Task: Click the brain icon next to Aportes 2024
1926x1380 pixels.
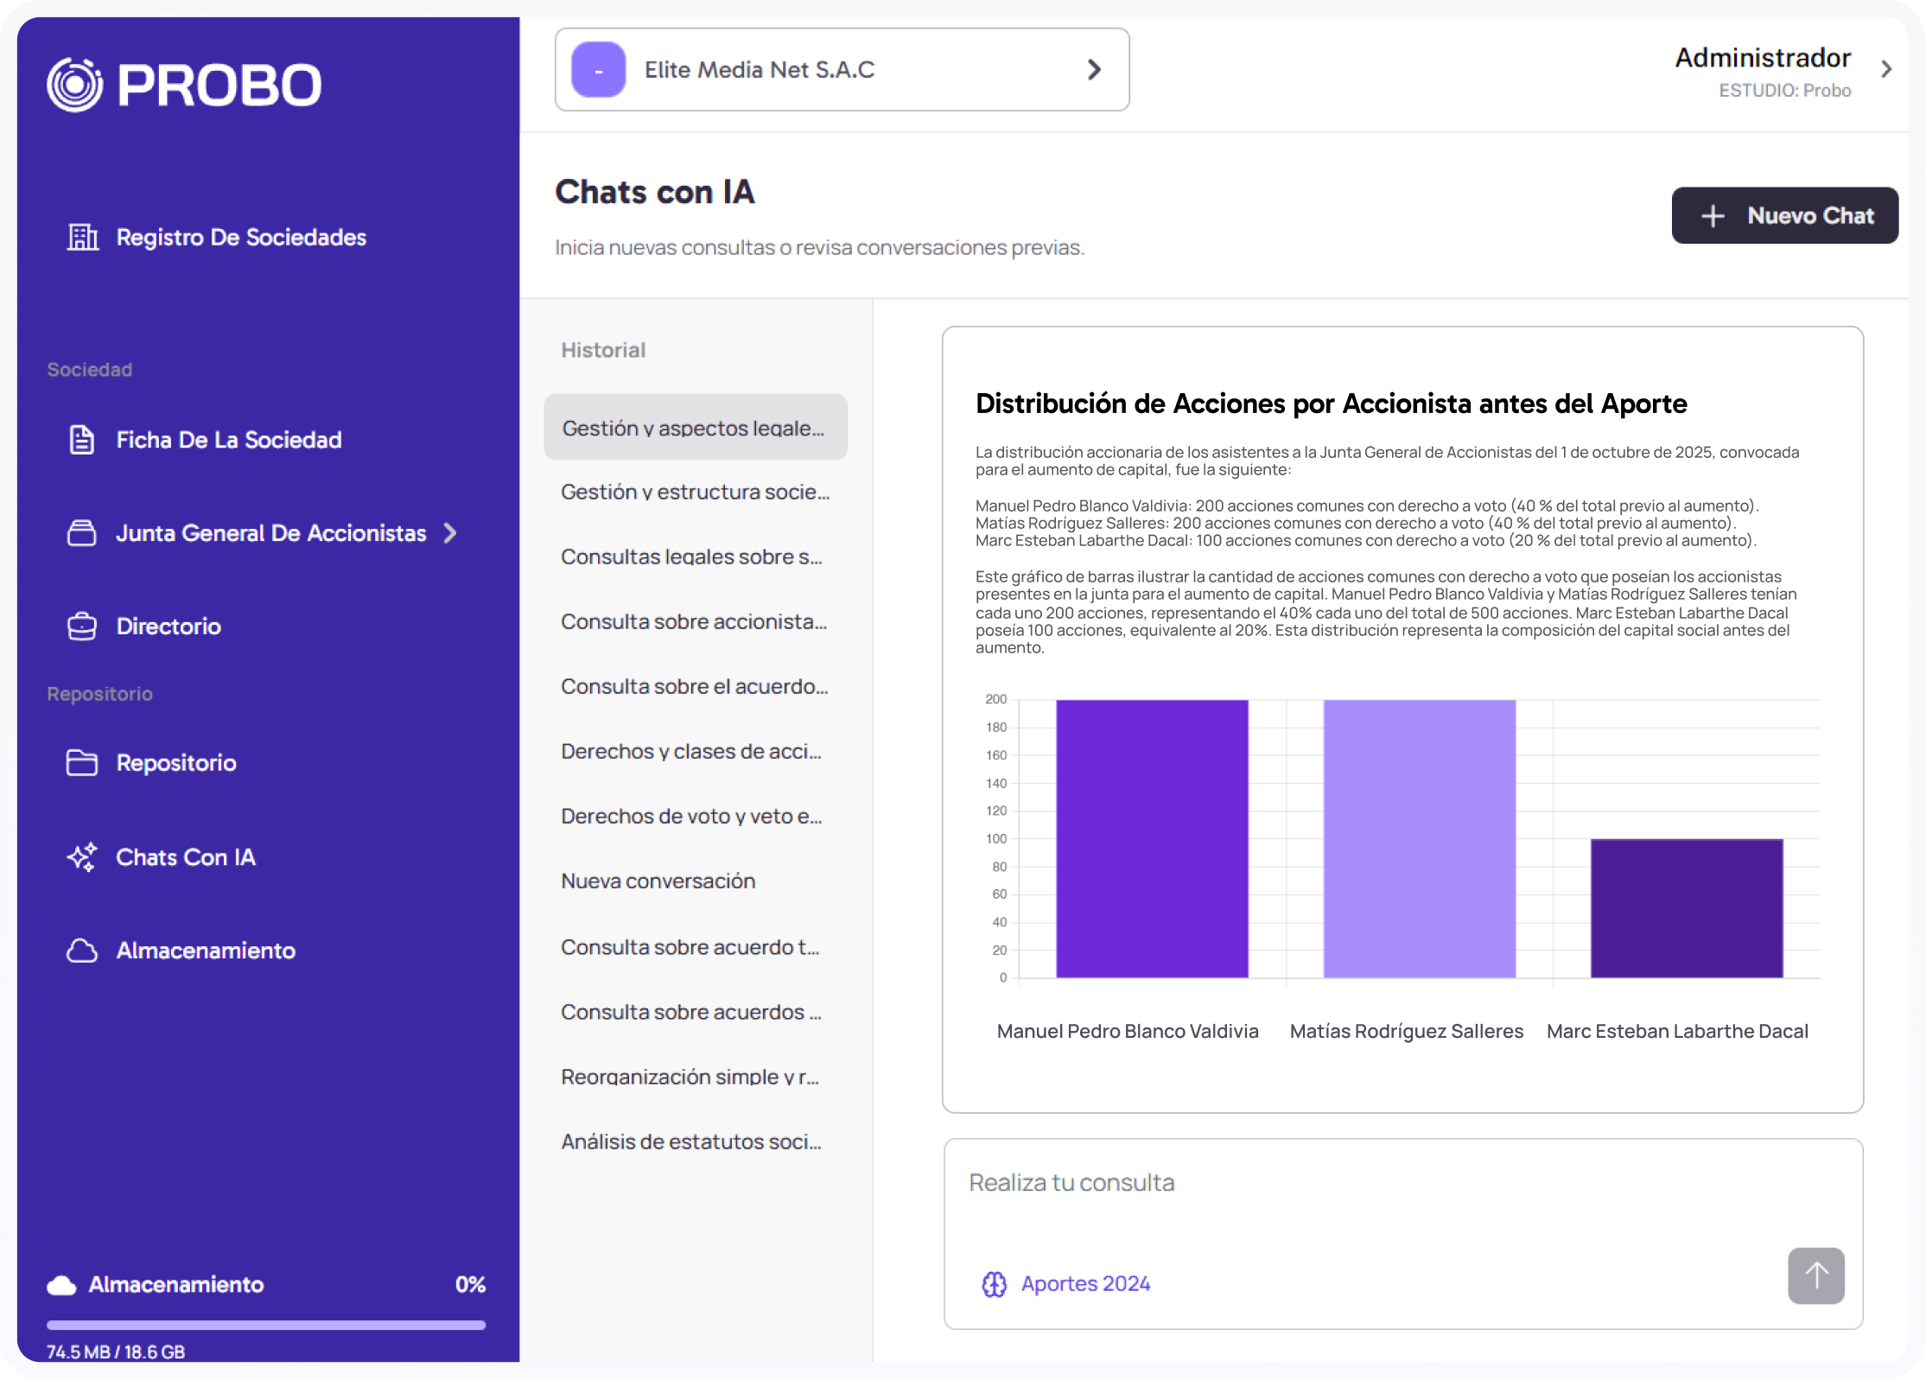Action: 994,1284
